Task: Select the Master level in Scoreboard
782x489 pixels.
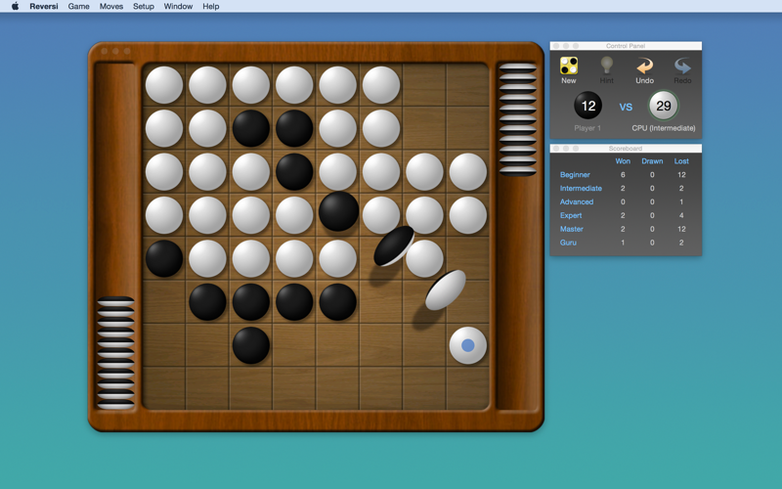Action: pos(572,229)
